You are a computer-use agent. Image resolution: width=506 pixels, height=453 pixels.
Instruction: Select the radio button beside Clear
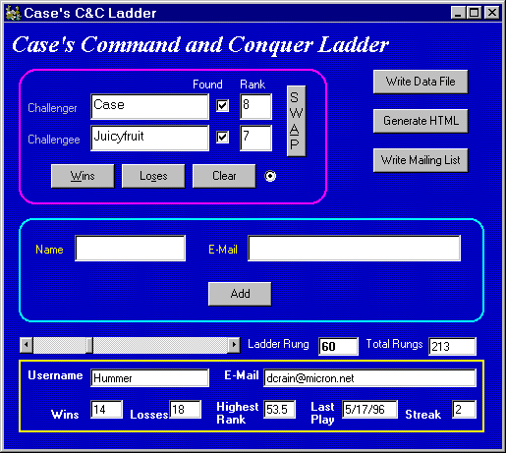(270, 176)
